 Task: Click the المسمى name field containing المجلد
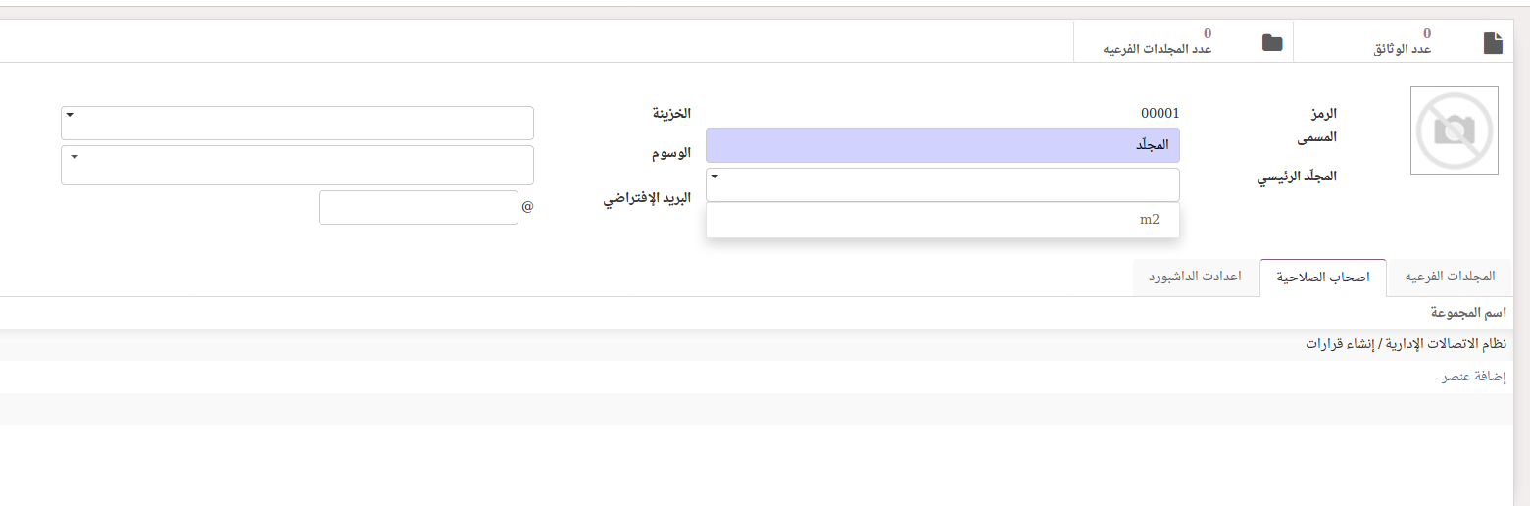pyautogui.click(x=942, y=145)
